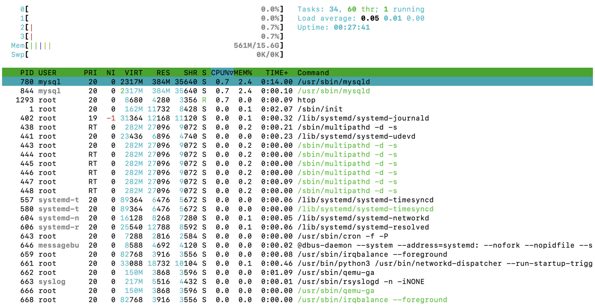
Task: Select the rsyslogd process owned by syslog
Action: tap(155, 281)
